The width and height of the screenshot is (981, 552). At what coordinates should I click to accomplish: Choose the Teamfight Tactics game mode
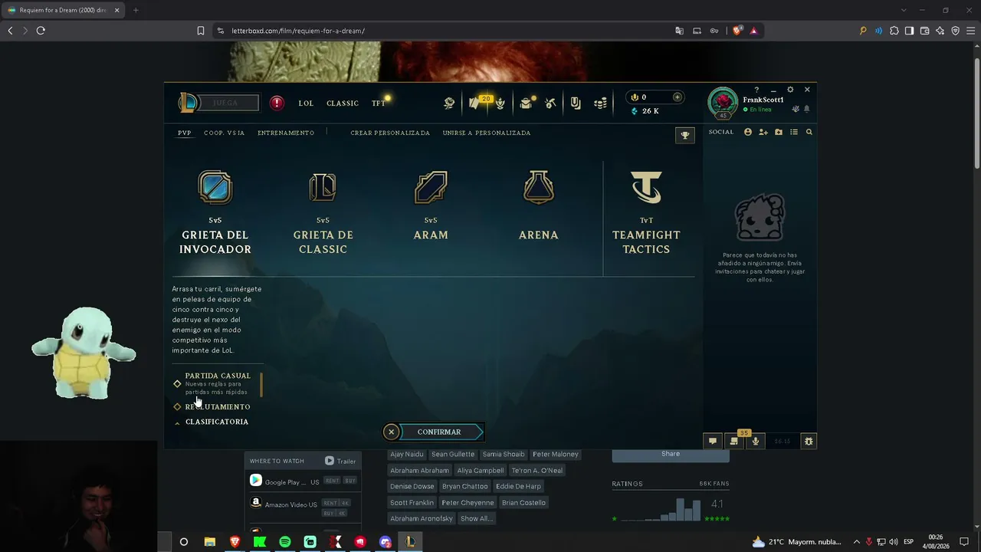click(646, 213)
